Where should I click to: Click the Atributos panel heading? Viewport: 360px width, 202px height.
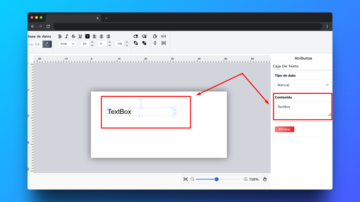click(x=303, y=58)
